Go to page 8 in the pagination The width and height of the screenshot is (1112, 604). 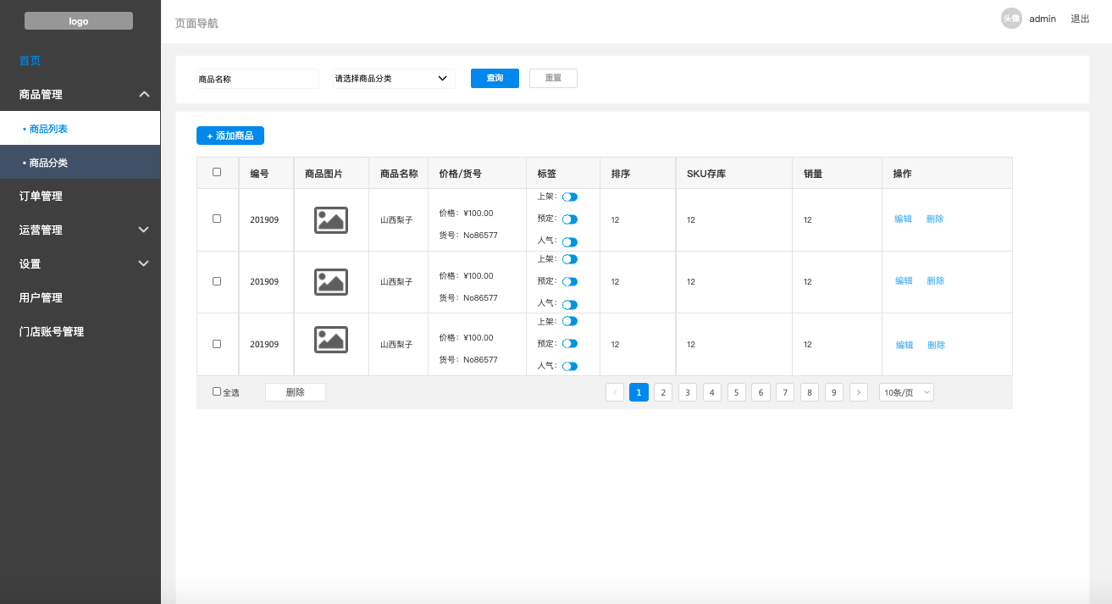[x=810, y=392]
